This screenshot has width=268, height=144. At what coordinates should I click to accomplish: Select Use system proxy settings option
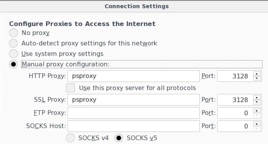coord(13,54)
